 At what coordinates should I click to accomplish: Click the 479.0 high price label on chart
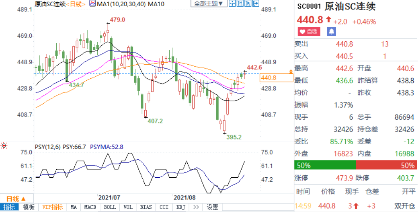[x=117, y=19]
